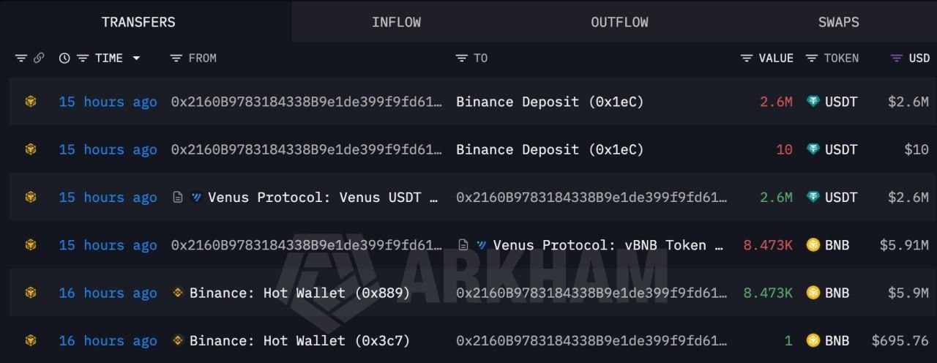
Task: Click contract document icon before Venus USDT
Action: (177, 198)
